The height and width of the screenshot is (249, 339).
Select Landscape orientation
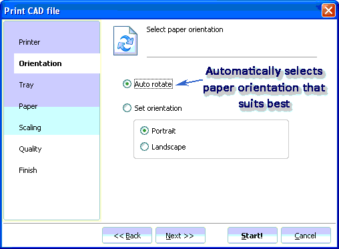pos(144,147)
